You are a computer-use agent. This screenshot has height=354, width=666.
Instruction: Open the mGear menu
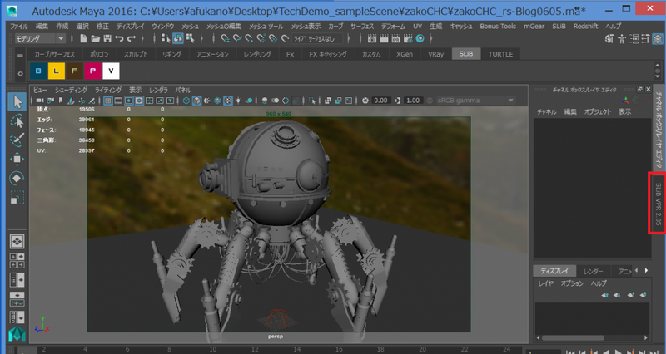tap(534, 27)
